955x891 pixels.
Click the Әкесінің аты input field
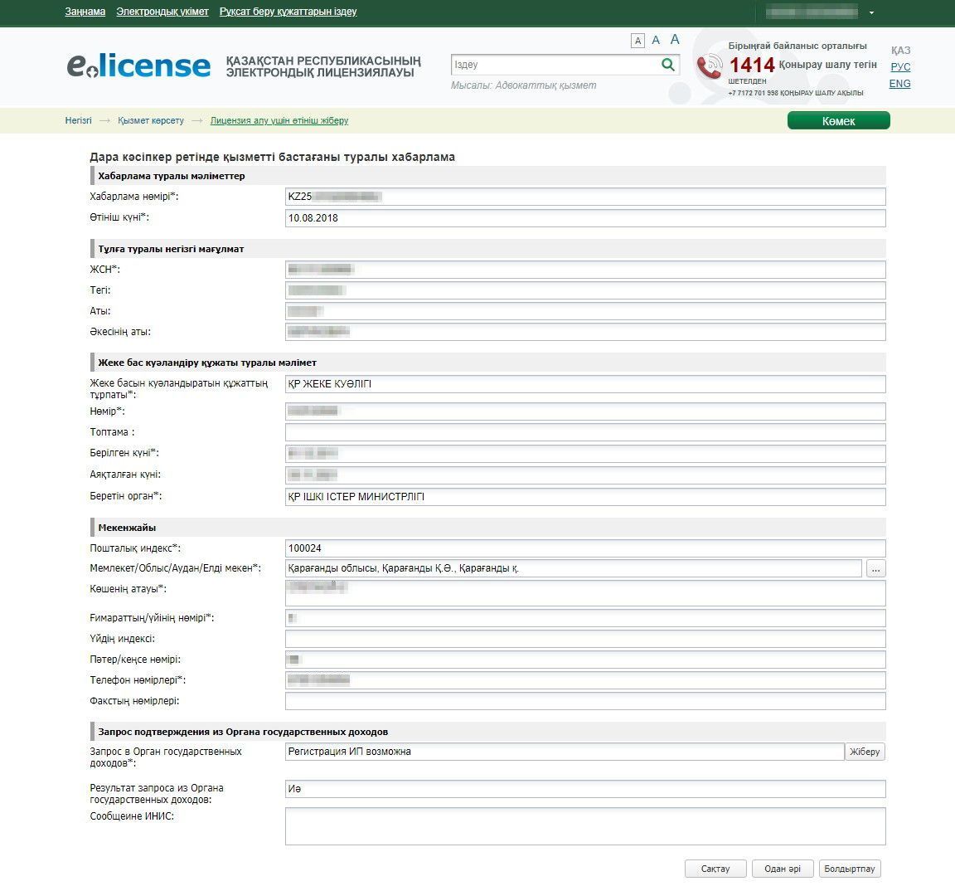coord(585,332)
